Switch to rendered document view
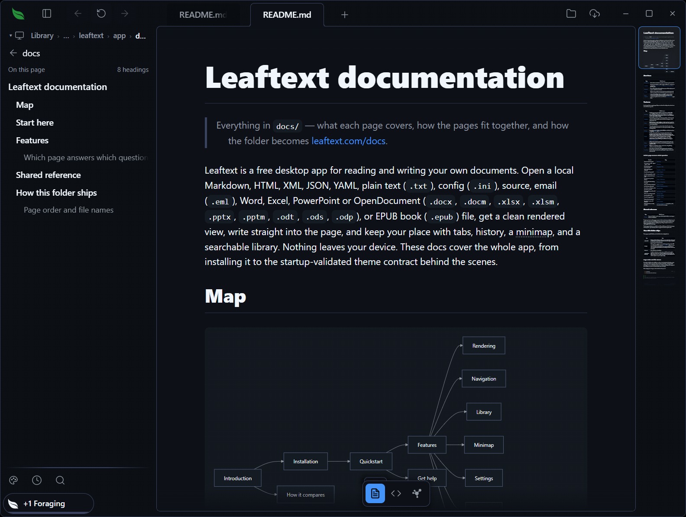Screen dimensions: 686x517 pyautogui.click(x=375, y=493)
